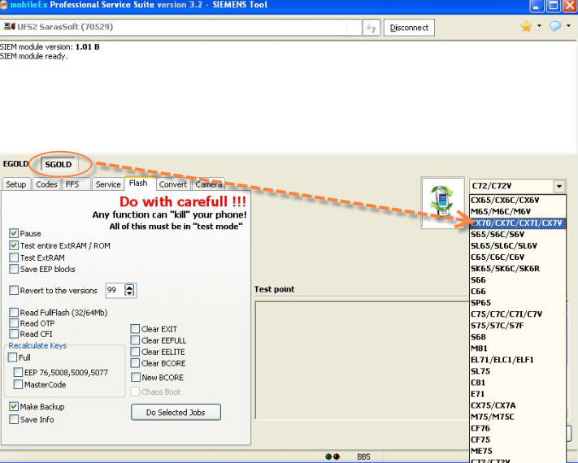Select M81 in the model list
This screenshot has height=463, width=578.
518,348
